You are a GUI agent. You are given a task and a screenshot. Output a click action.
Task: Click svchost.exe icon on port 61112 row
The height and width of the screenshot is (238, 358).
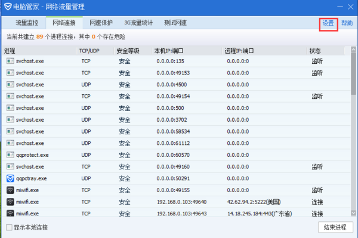10,143
